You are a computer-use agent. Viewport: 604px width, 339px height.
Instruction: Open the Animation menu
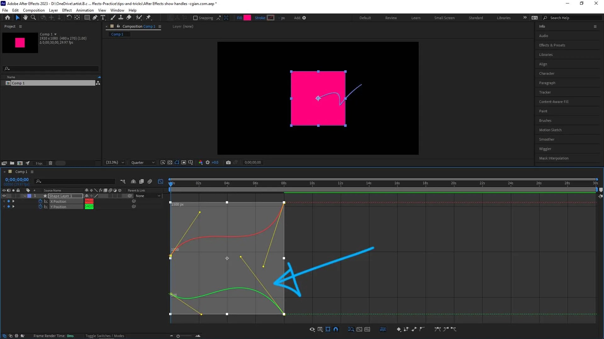click(x=85, y=10)
